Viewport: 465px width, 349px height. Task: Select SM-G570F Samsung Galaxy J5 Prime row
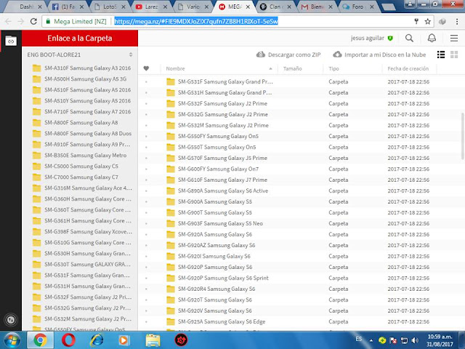pos(299,159)
